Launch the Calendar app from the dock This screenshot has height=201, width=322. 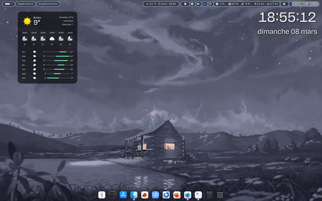click(x=102, y=195)
